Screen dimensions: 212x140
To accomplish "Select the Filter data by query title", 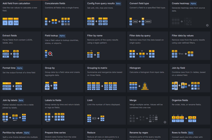I will (140, 35).
